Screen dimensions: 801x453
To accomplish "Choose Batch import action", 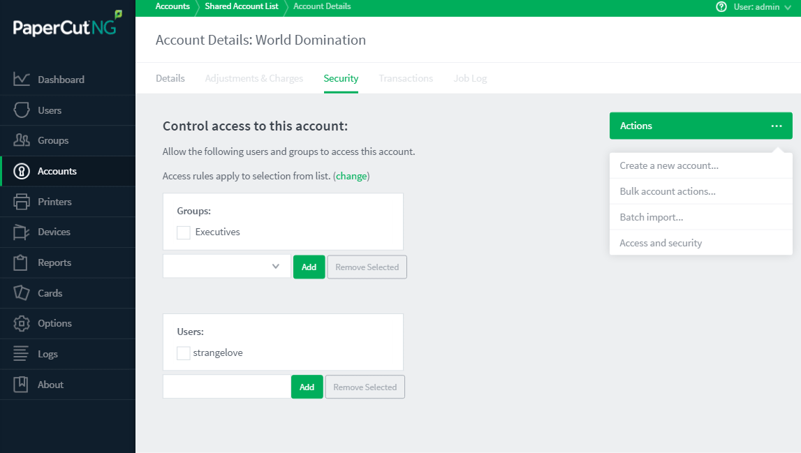I will [701, 217].
